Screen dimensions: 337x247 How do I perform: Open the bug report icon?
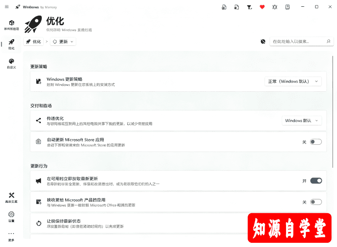[275, 7]
